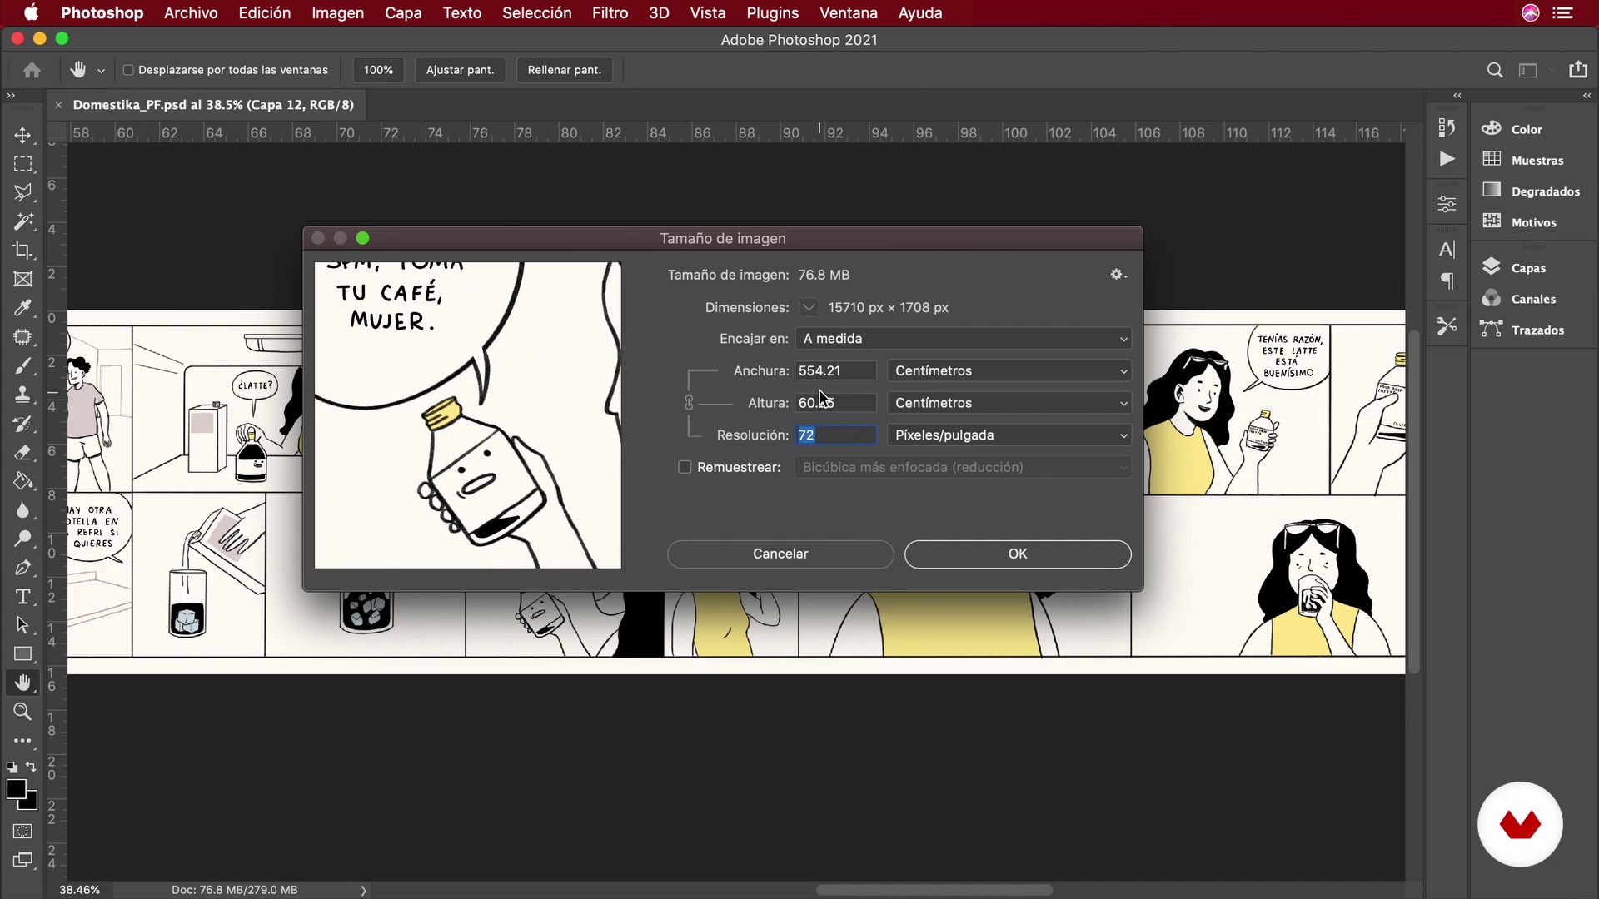
Task: Expand status bar document info arrow
Action: coord(363,890)
